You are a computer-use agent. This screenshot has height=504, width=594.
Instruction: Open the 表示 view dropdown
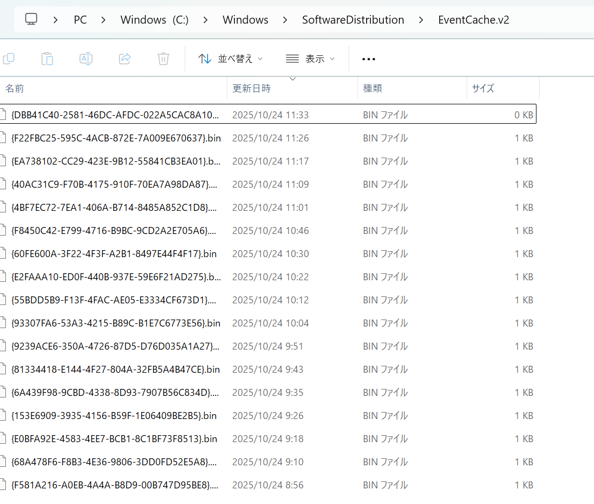click(310, 59)
